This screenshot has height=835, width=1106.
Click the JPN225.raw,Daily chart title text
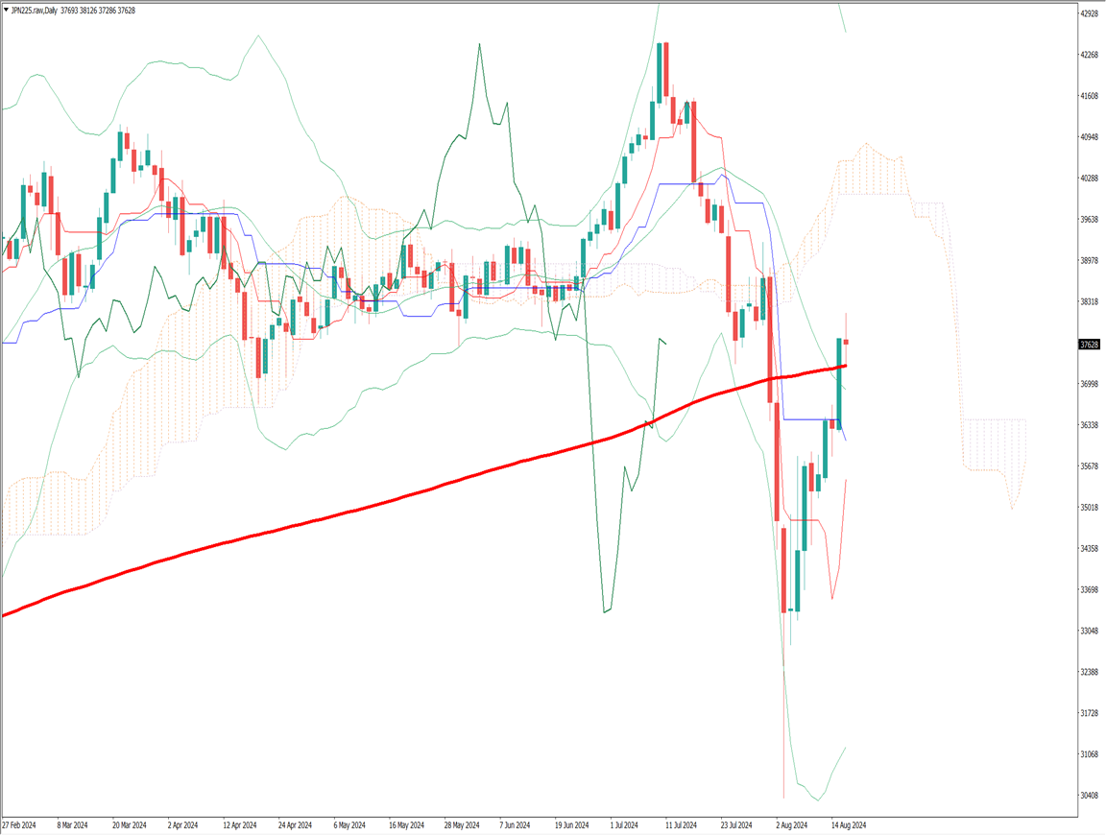(x=34, y=11)
